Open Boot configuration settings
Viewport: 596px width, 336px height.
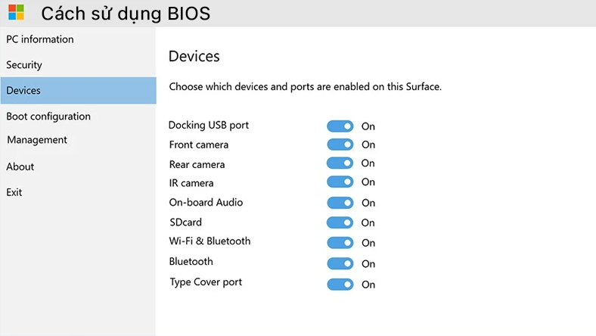click(48, 117)
